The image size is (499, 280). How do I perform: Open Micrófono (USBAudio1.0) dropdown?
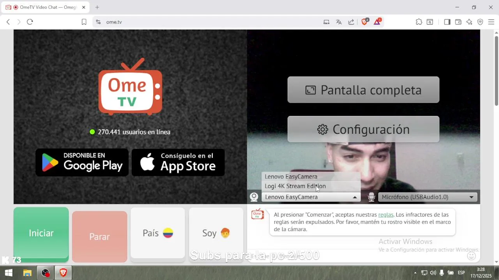click(428, 197)
